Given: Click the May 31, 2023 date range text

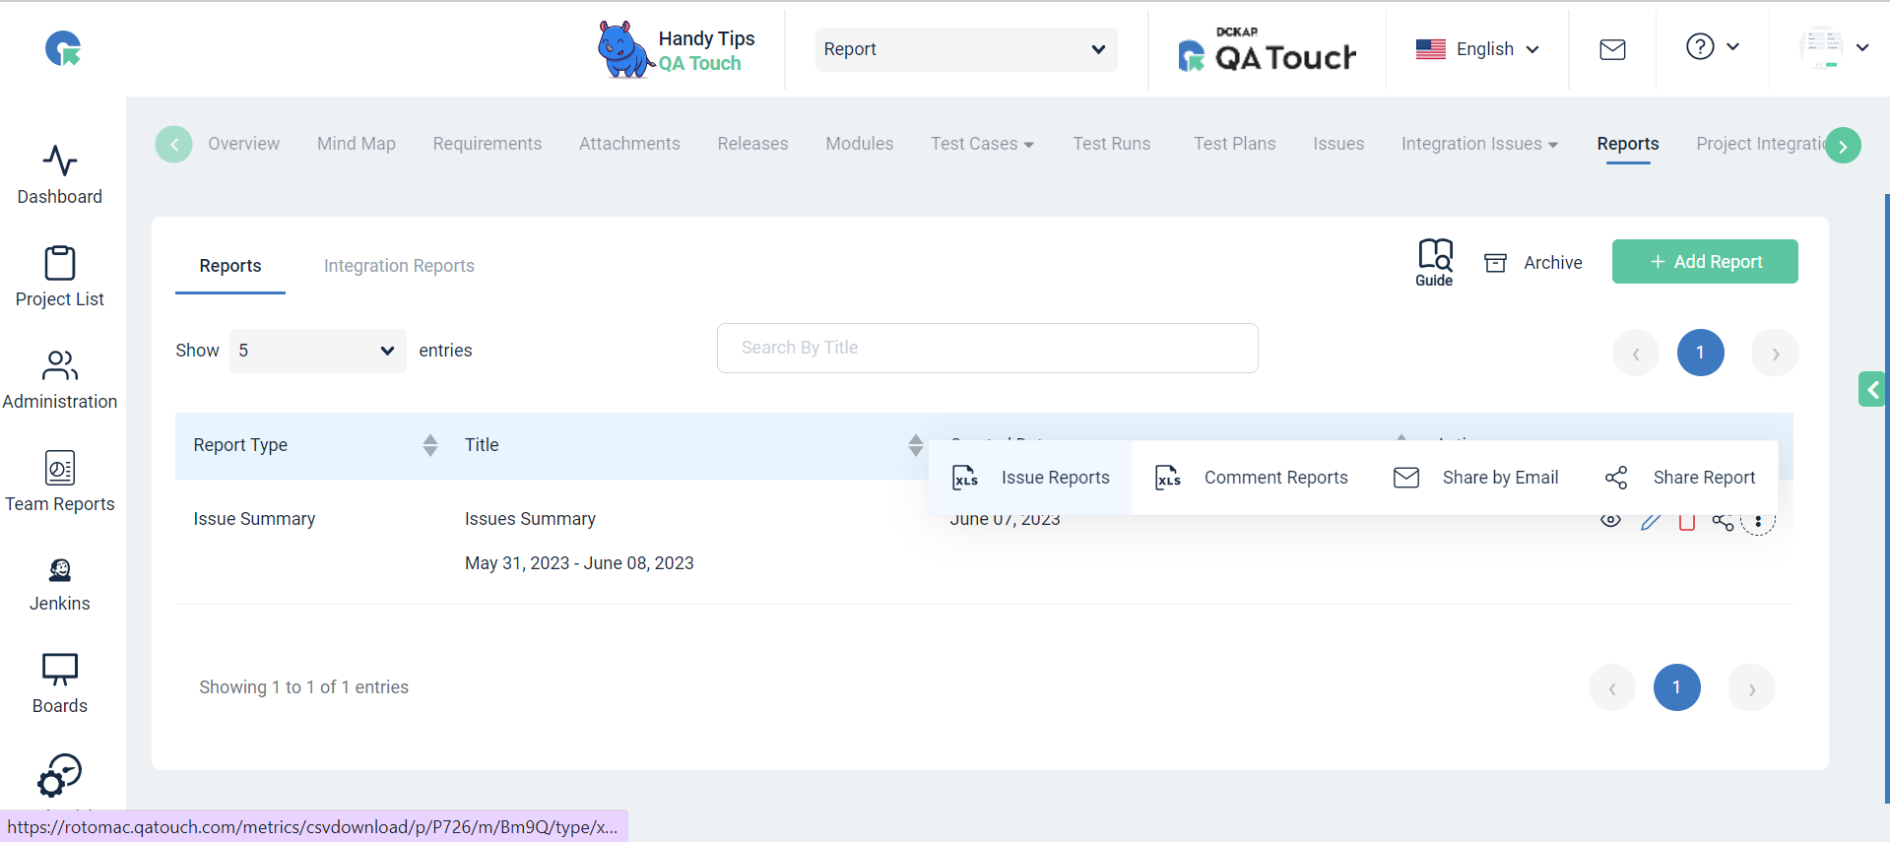Looking at the screenshot, I should (579, 563).
